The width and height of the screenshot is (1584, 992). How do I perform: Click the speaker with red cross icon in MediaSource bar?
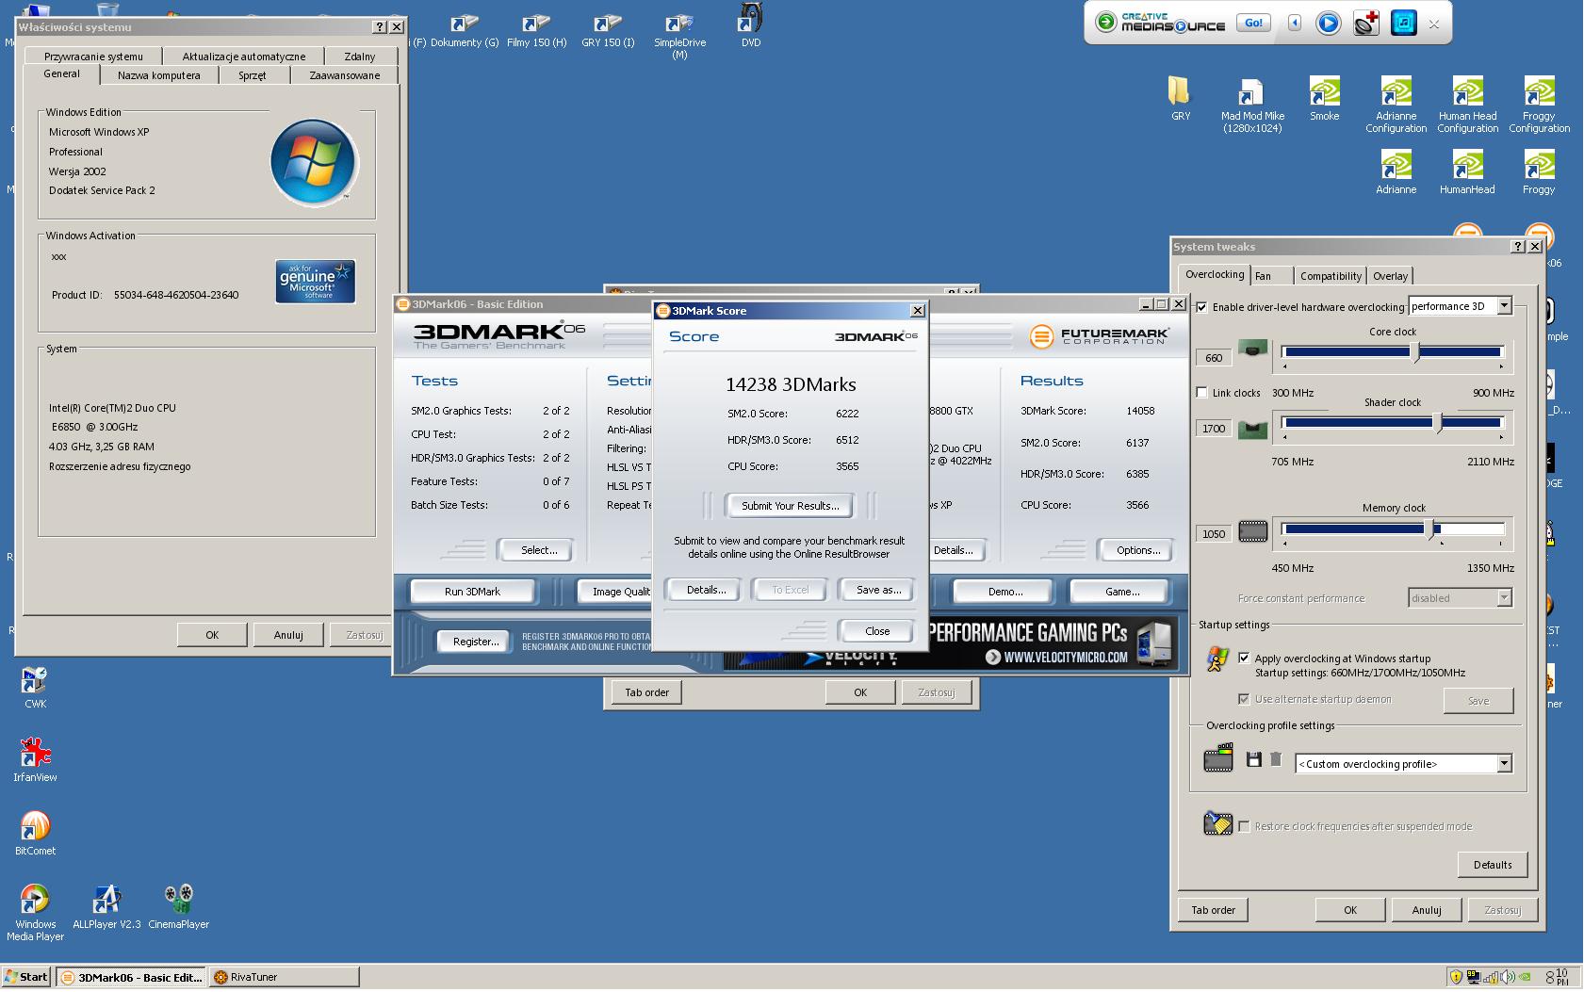[1366, 23]
